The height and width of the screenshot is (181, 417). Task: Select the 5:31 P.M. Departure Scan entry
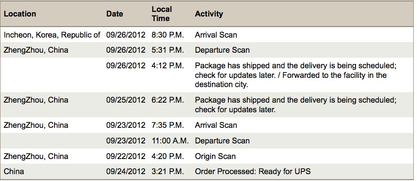222,50
